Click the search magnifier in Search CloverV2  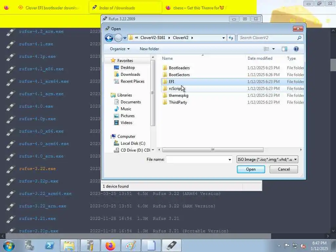[x=299, y=38]
